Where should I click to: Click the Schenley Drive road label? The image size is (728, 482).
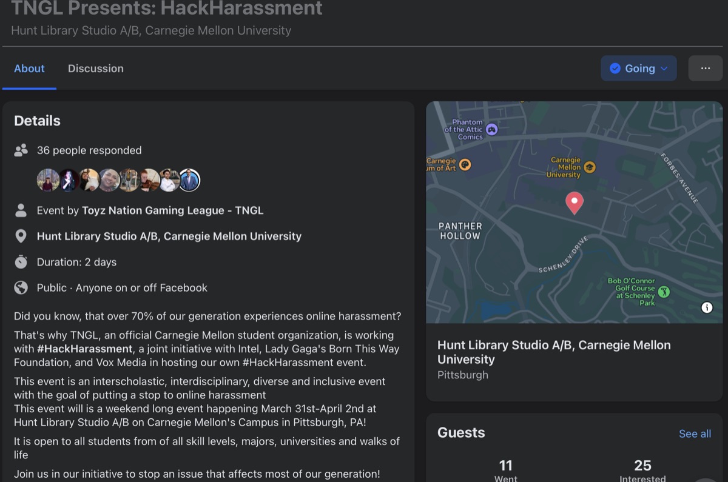[x=564, y=254]
